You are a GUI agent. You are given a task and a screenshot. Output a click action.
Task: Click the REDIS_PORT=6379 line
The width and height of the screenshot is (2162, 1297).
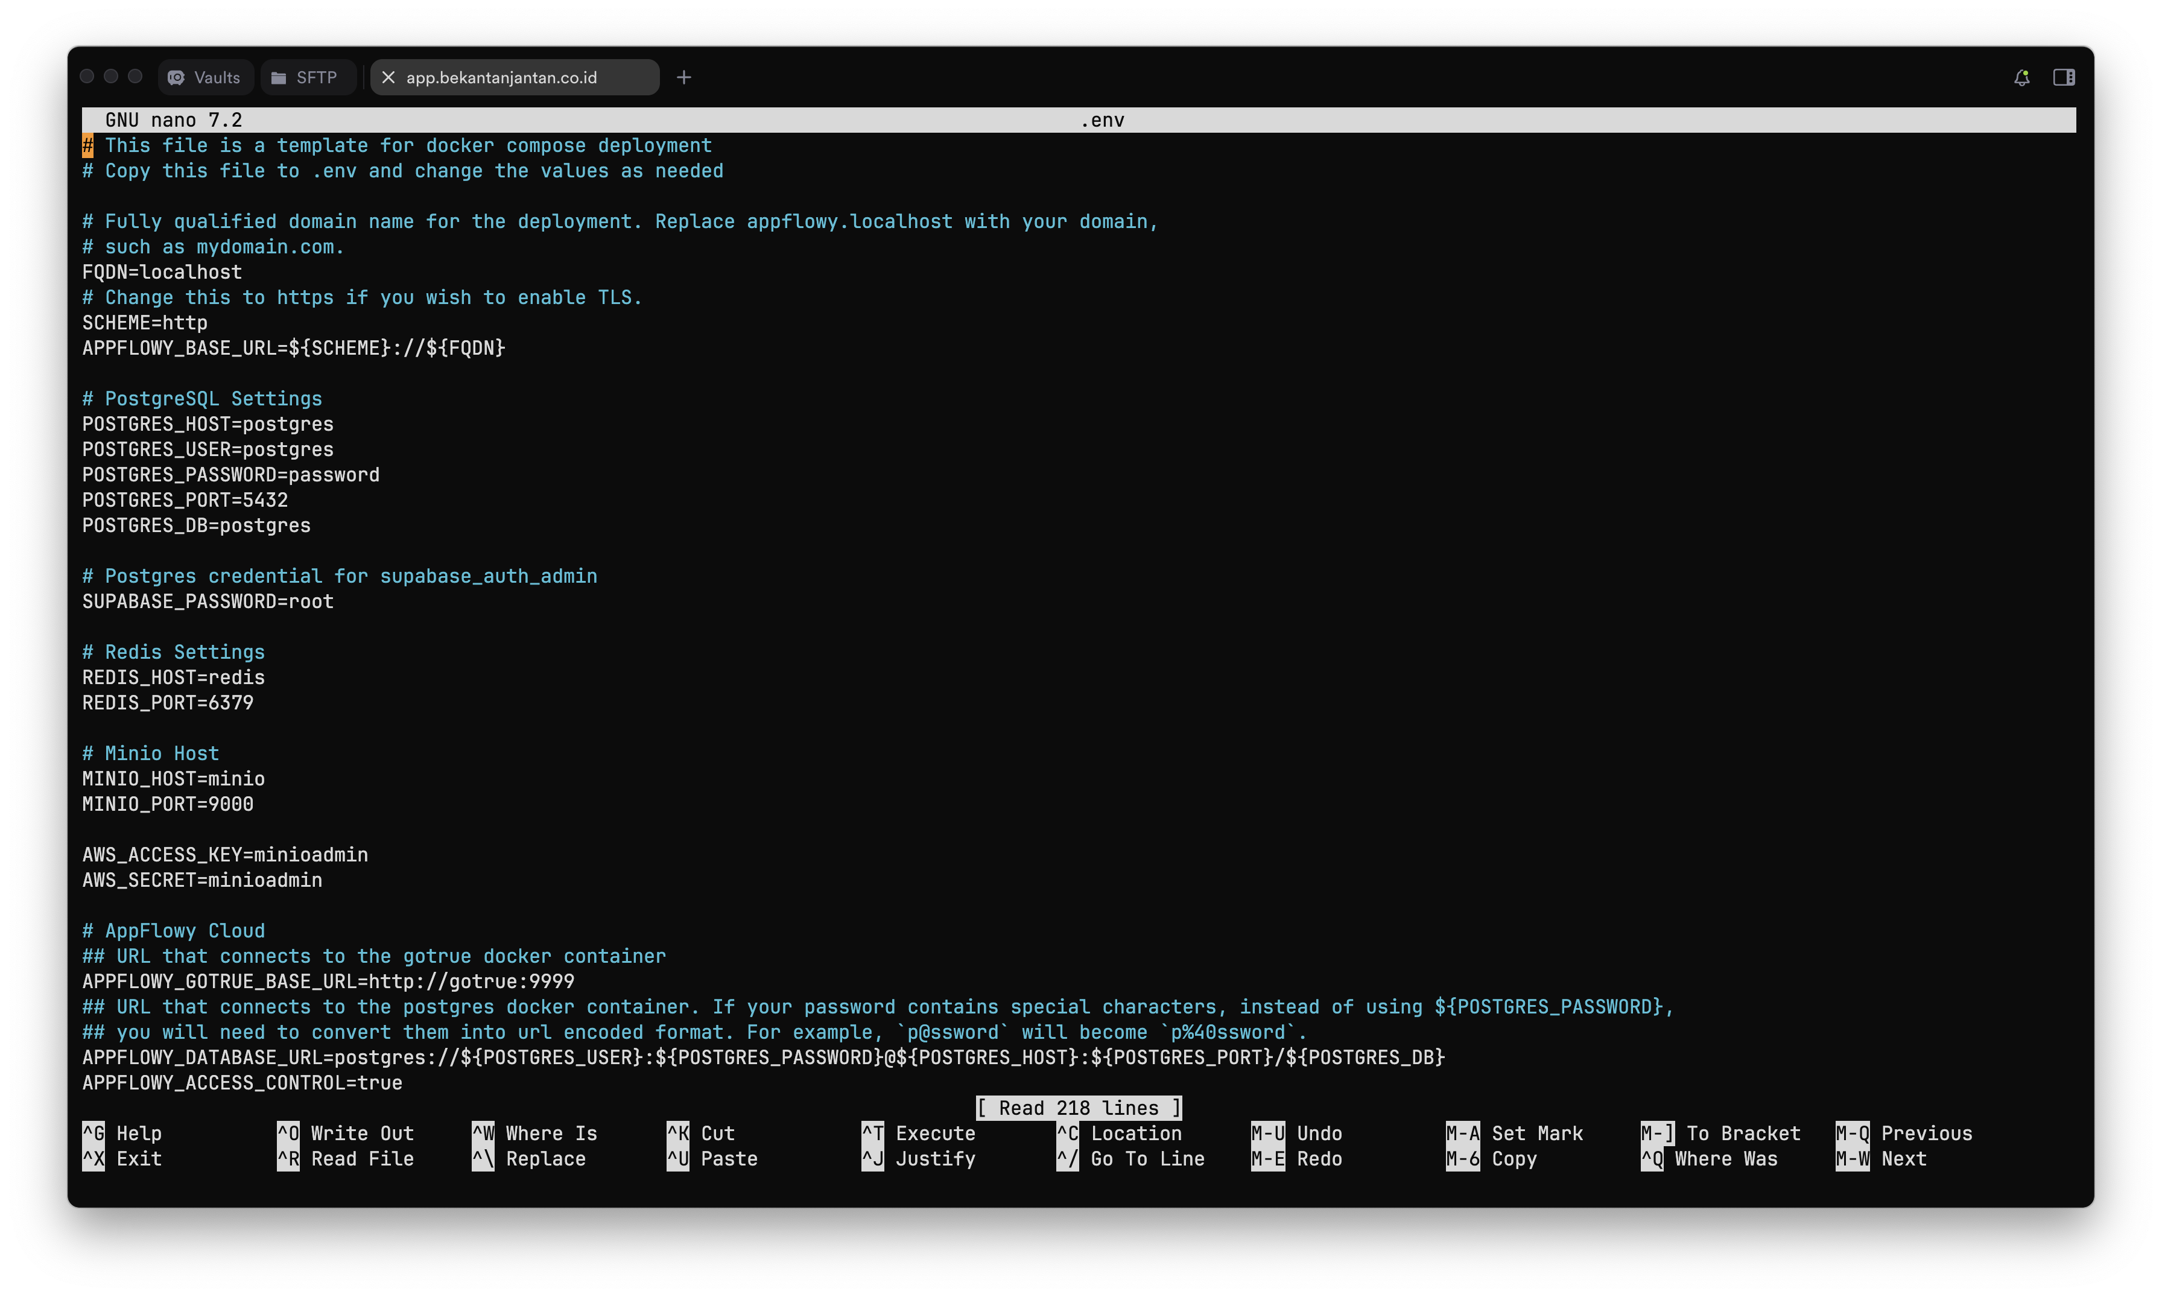pyautogui.click(x=168, y=703)
